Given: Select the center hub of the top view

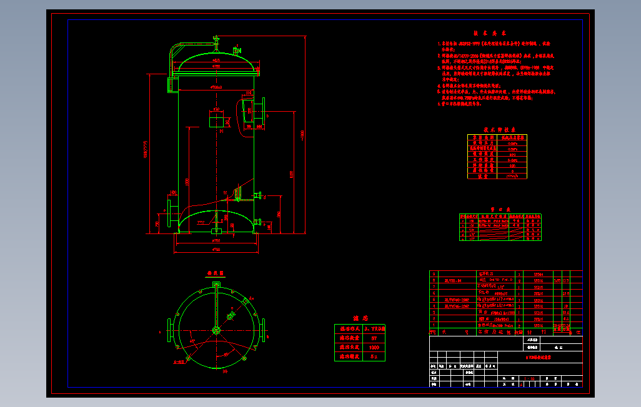Looking at the screenshot, I should [216, 330].
